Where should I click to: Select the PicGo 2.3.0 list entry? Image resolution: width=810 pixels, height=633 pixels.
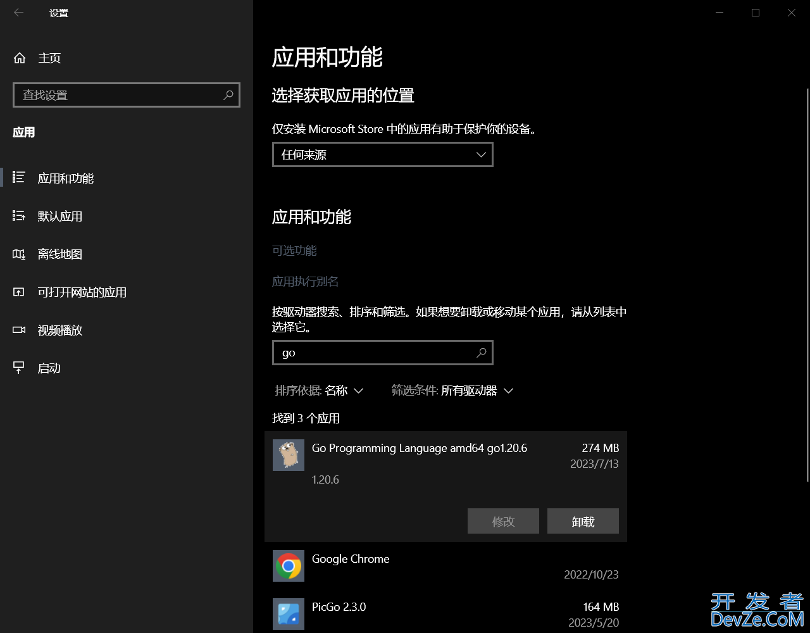tap(445, 613)
